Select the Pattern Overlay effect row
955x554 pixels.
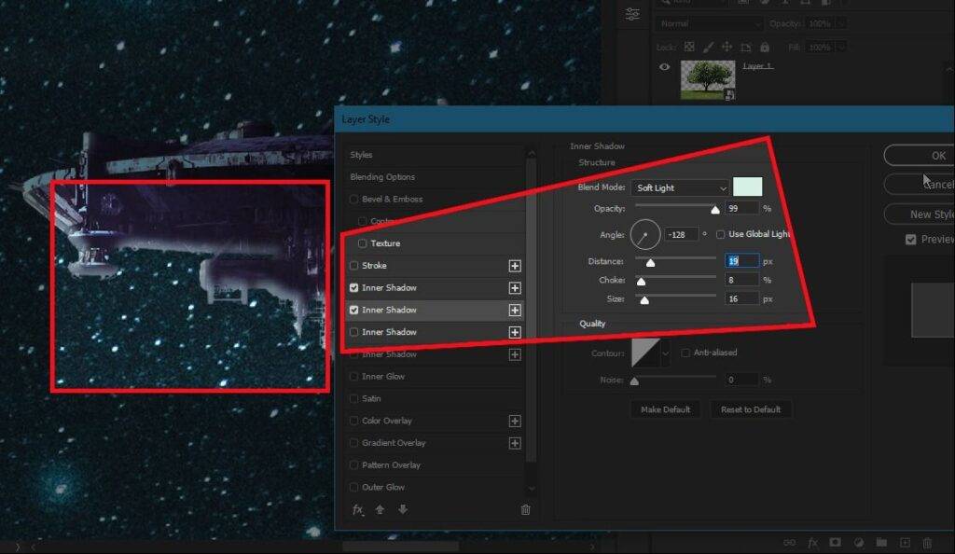coord(435,465)
